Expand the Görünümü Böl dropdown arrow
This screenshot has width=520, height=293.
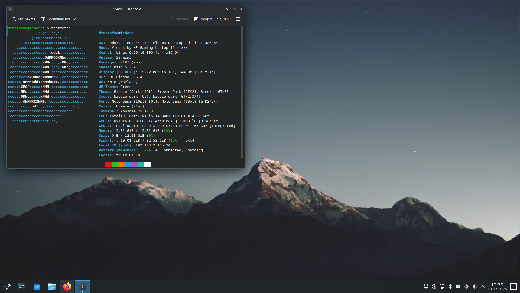tap(74, 19)
